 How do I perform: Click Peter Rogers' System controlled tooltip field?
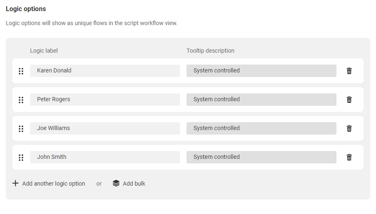[x=262, y=100]
